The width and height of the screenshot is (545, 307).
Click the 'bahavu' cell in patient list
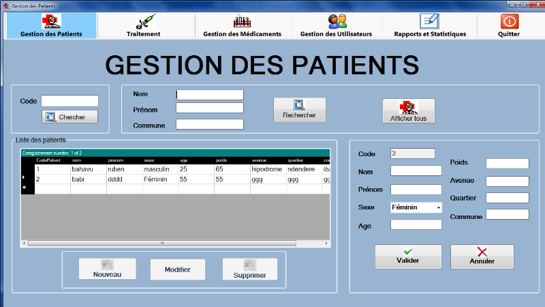click(x=89, y=169)
